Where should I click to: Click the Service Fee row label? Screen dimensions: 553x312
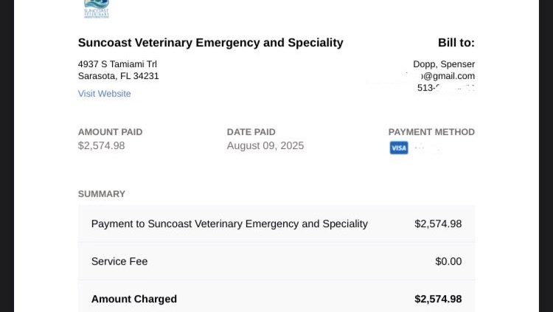(x=119, y=262)
